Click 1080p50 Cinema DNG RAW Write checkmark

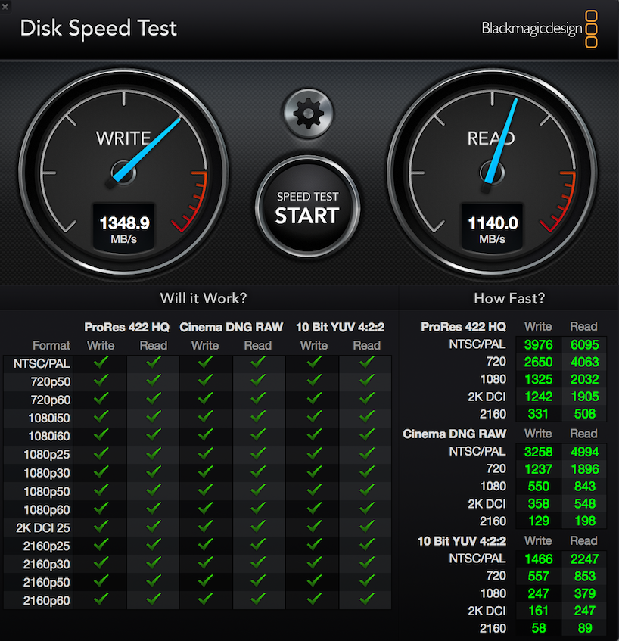pyautogui.click(x=205, y=490)
